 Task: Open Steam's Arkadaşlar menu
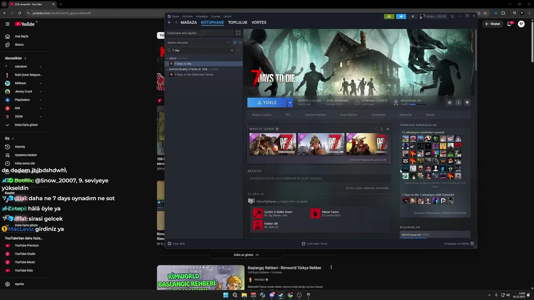(x=202, y=16)
